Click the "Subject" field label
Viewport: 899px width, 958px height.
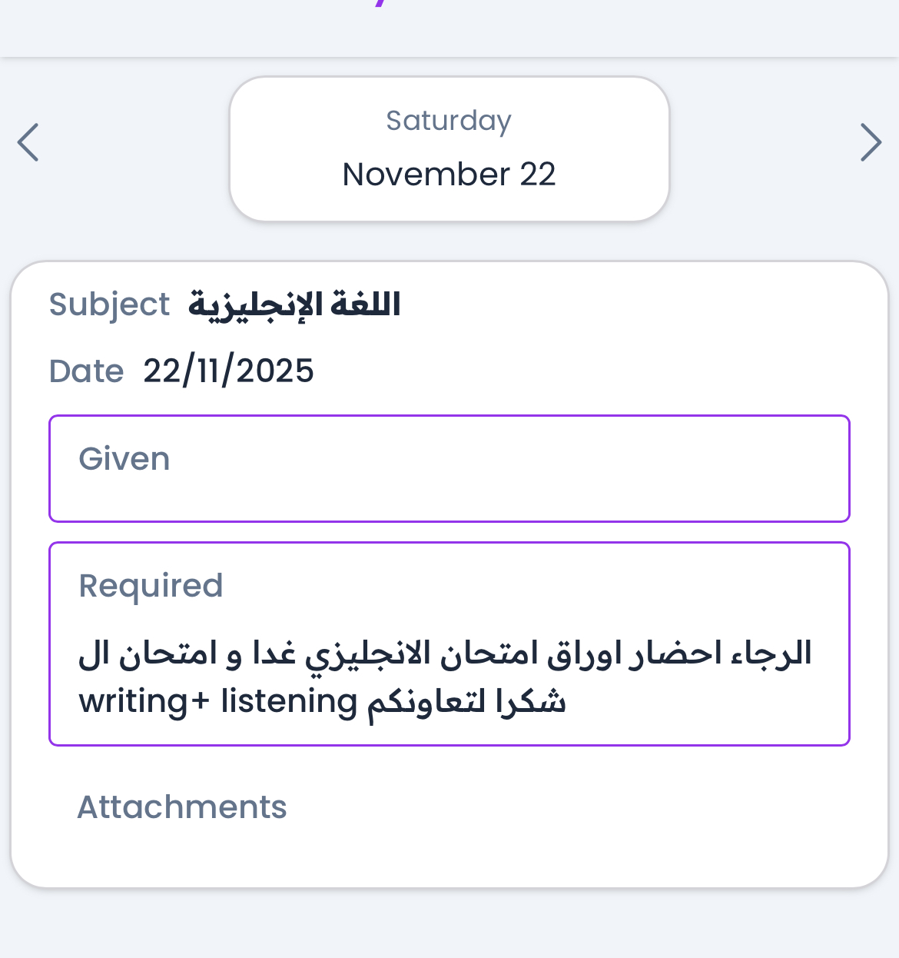click(x=109, y=304)
